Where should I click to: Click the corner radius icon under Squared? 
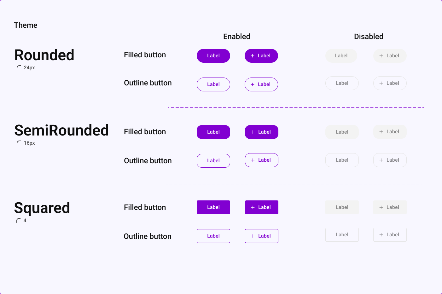[x=19, y=221]
